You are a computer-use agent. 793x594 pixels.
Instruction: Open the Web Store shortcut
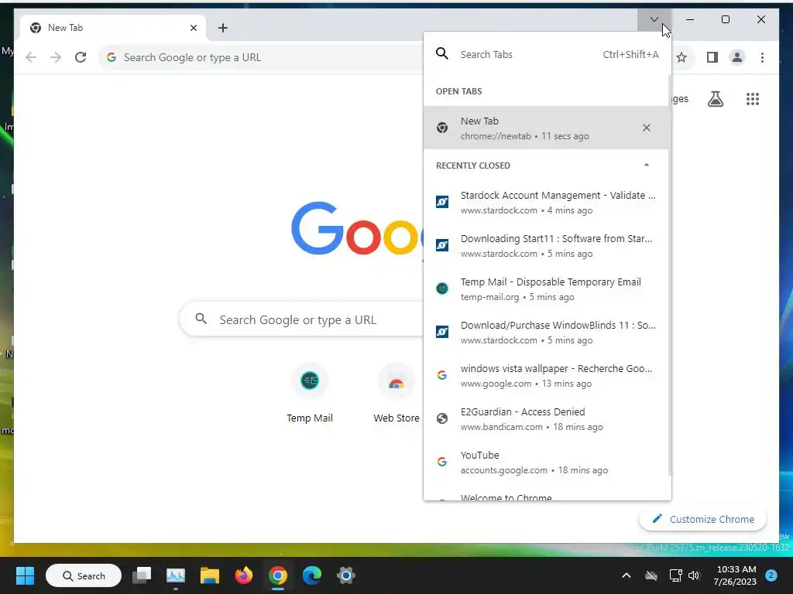click(x=396, y=393)
